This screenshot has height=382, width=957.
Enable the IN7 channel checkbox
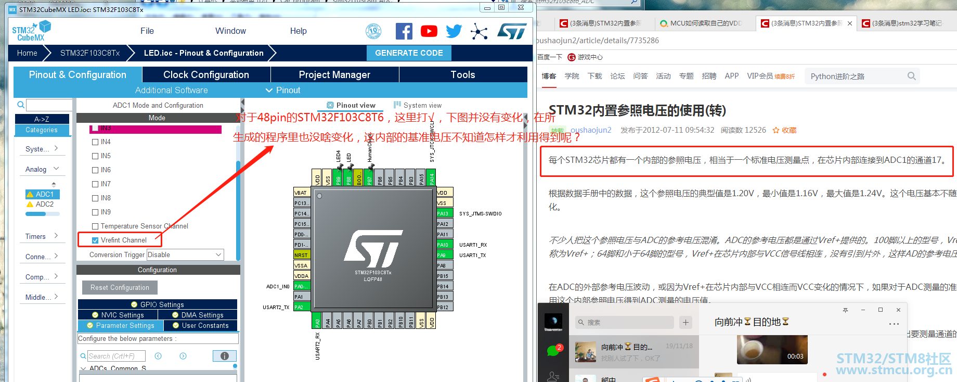tap(95, 184)
